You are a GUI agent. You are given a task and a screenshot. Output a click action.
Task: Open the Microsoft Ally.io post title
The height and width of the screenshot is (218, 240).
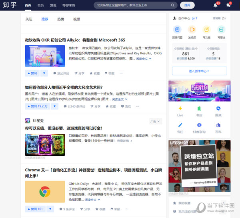coord(75,40)
